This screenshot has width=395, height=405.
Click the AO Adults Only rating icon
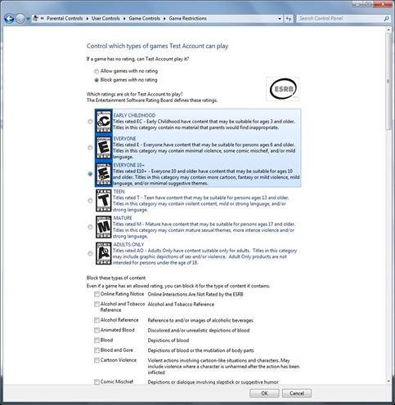pos(104,253)
